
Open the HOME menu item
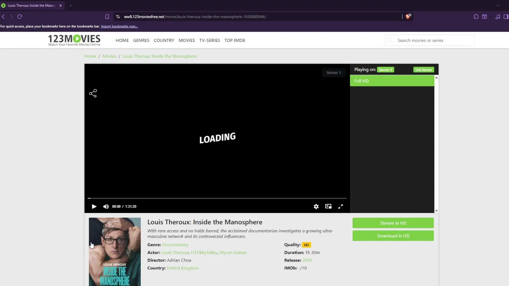[x=122, y=40]
